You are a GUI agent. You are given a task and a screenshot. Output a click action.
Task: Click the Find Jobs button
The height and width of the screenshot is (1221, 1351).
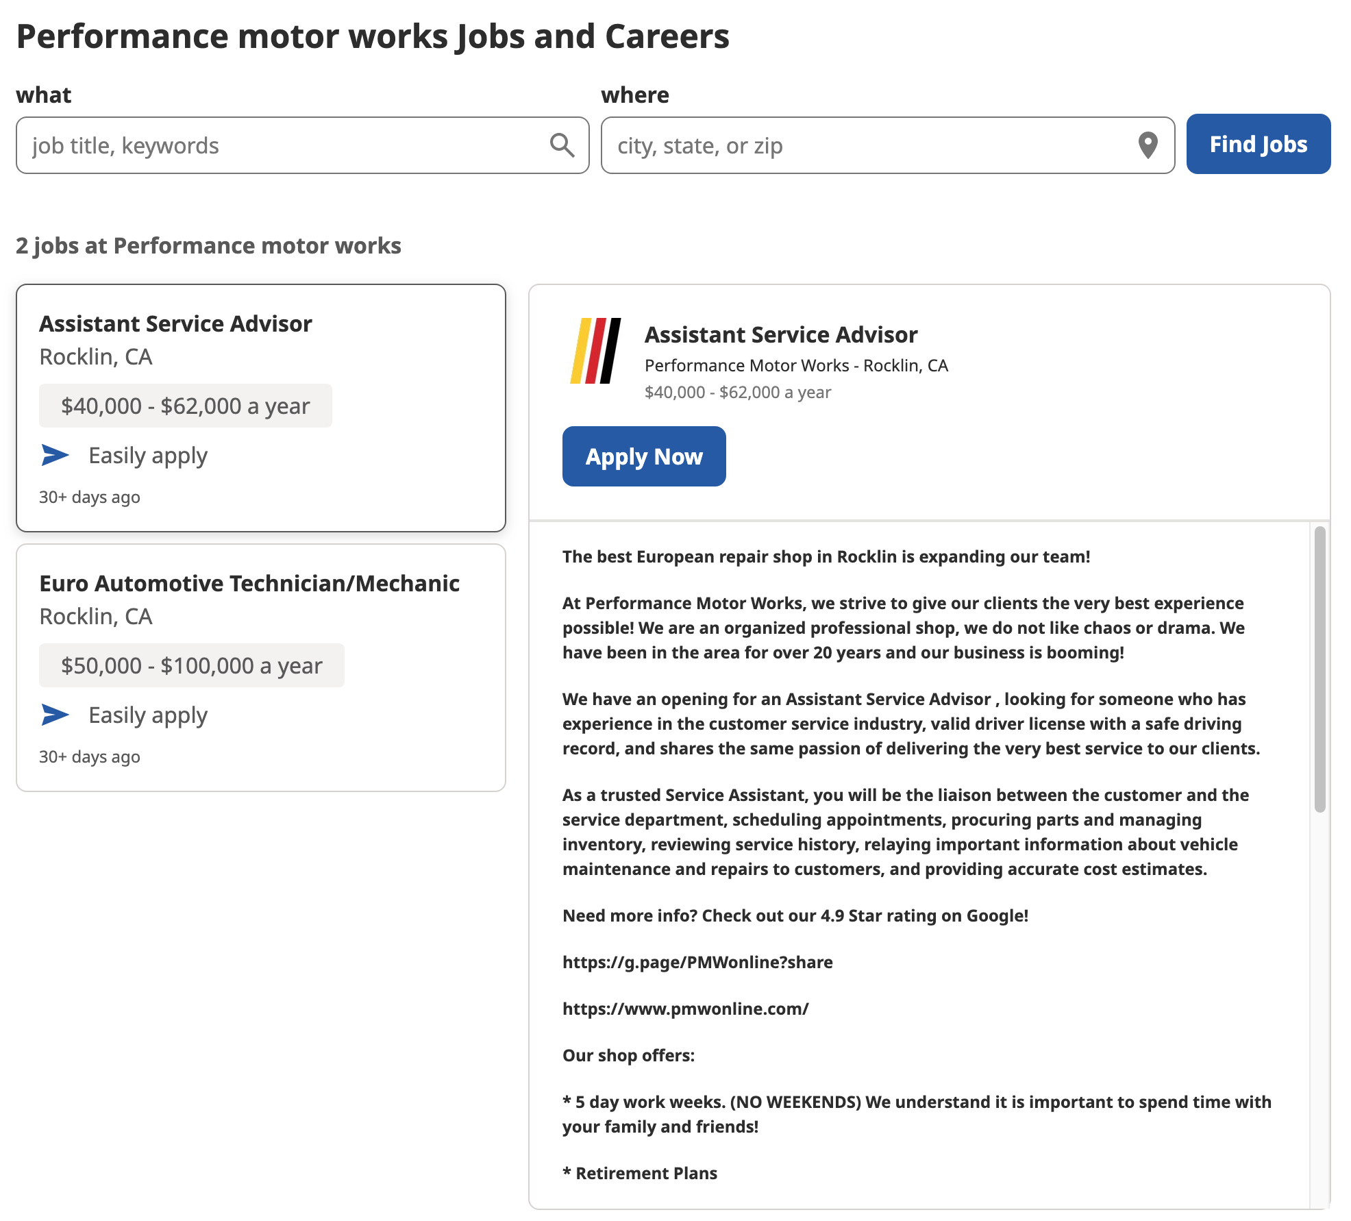tap(1258, 144)
